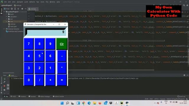Expand the calculator folder
The image size is (189, 106).
6,16
